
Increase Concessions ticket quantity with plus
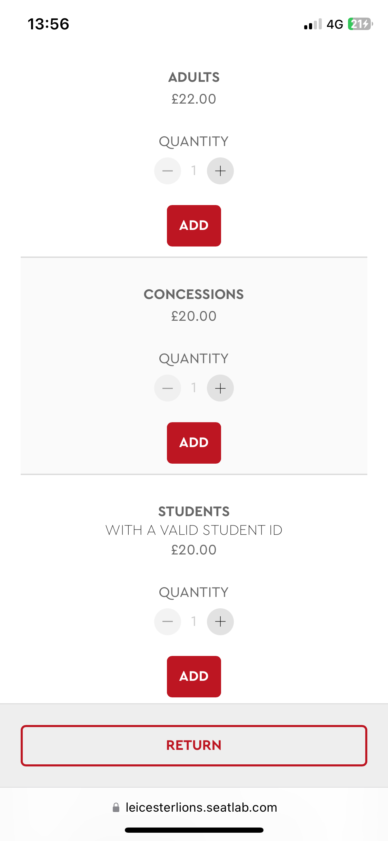[220, 388]
